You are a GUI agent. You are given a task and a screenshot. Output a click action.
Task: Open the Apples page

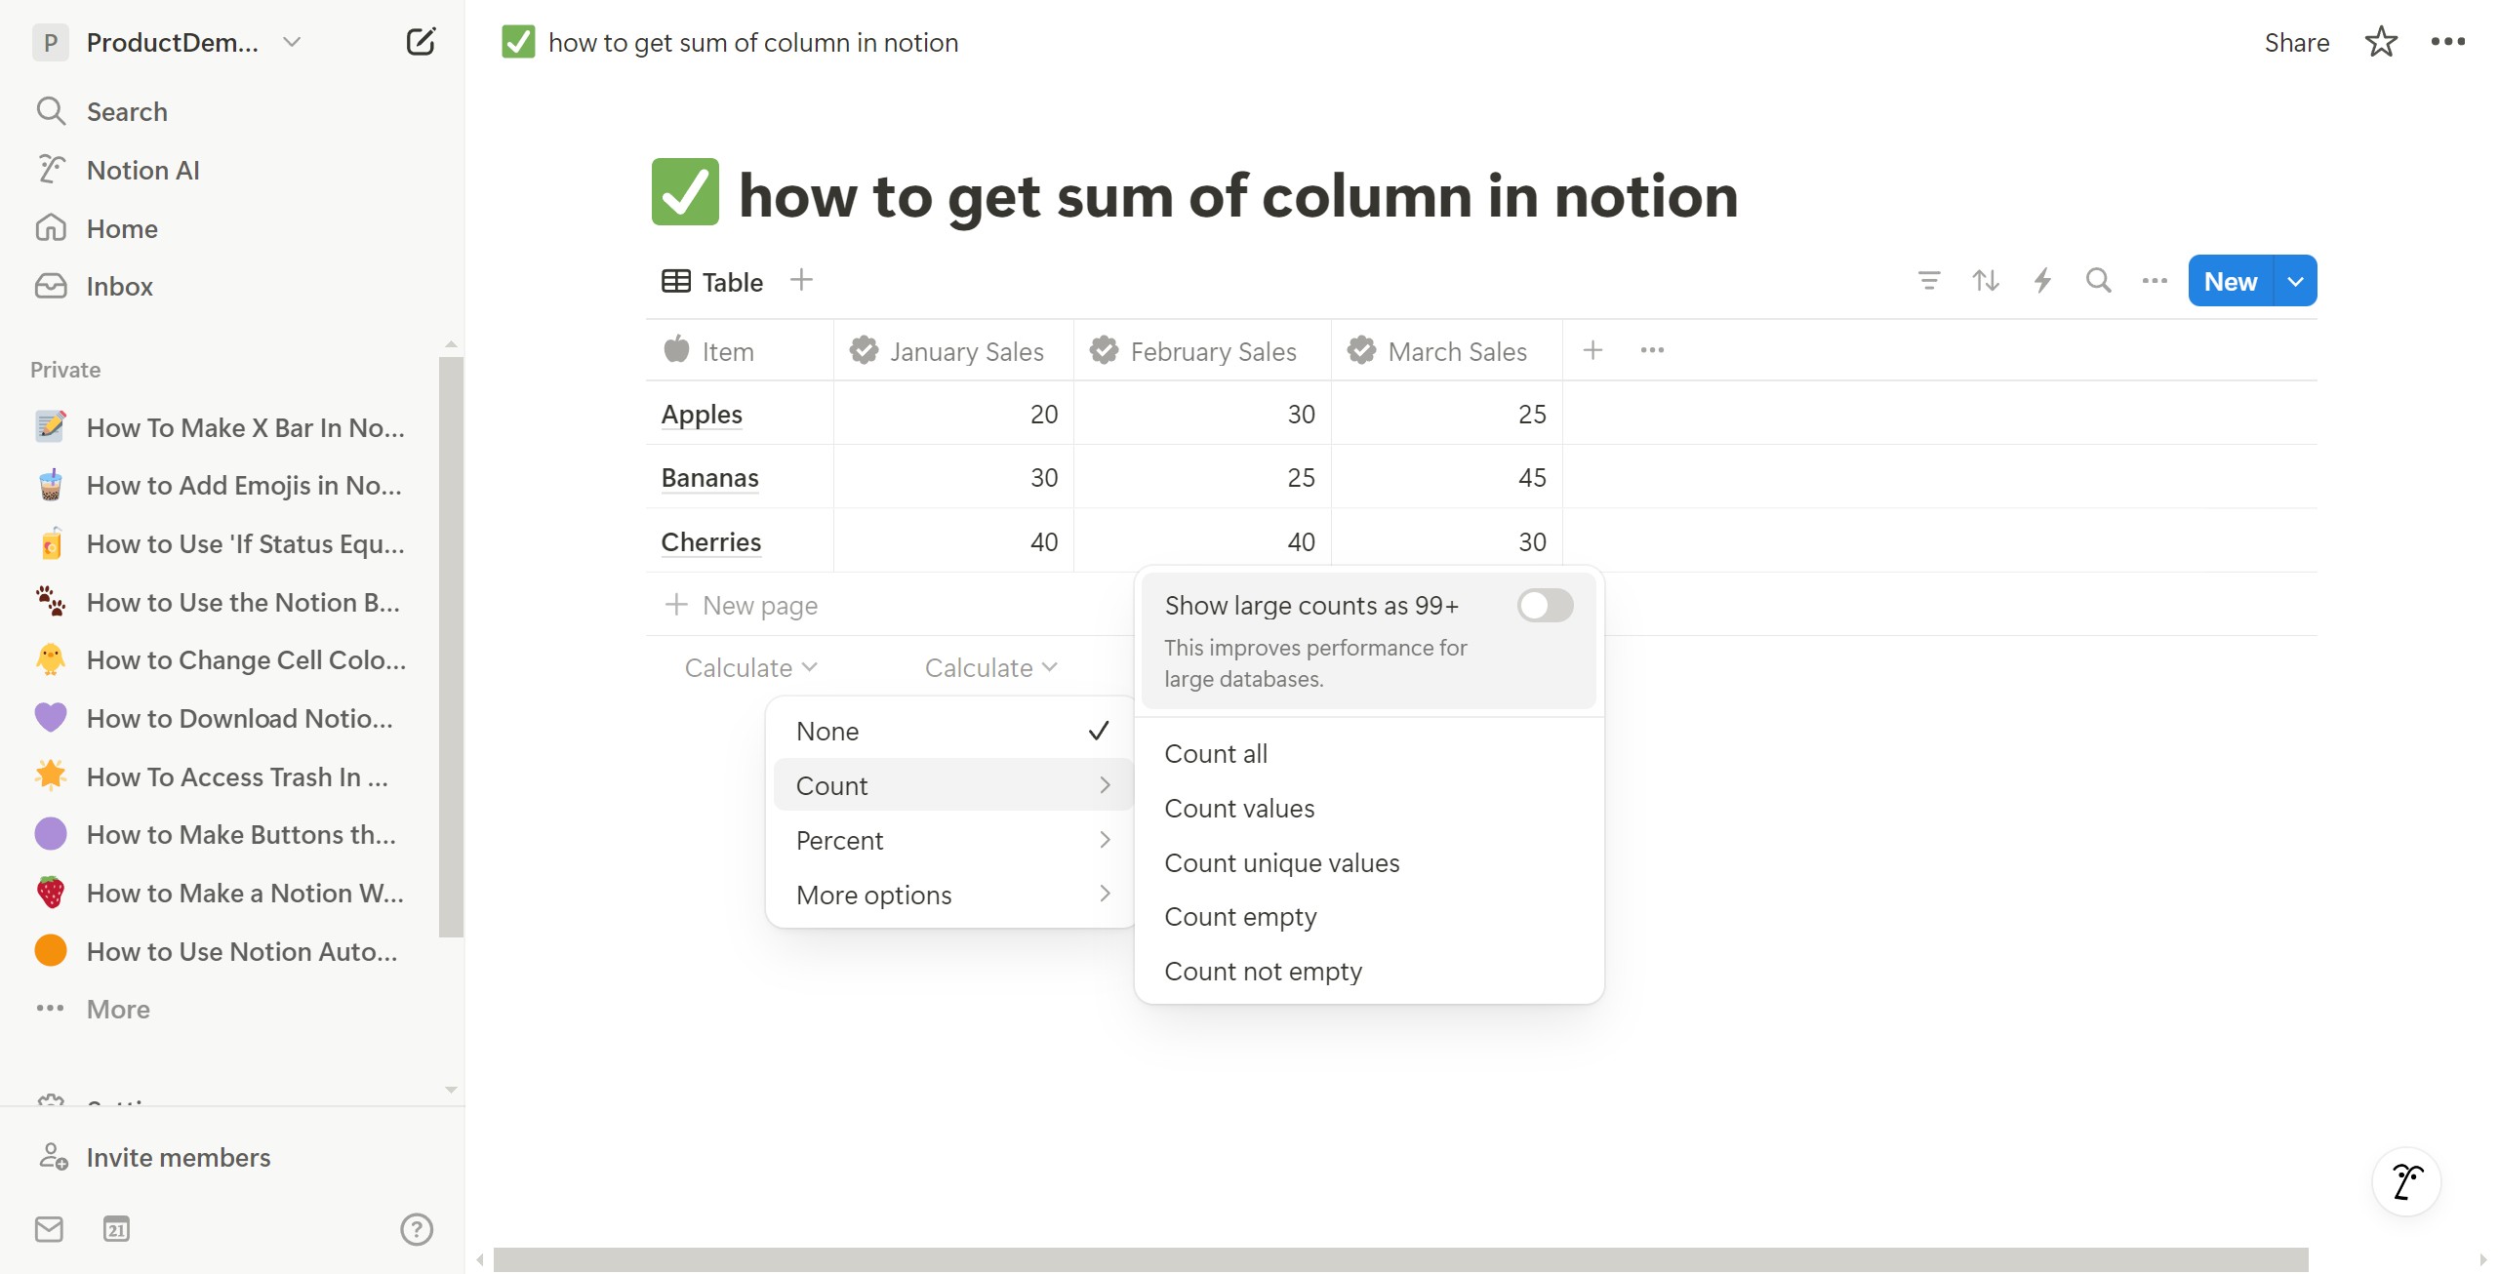coord(702,414)
